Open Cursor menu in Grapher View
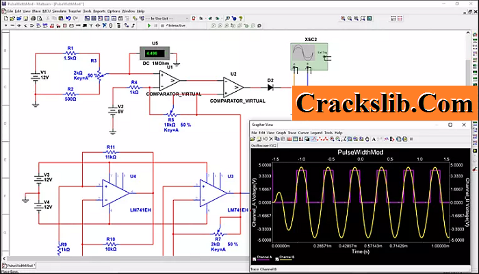 point(303,133)
